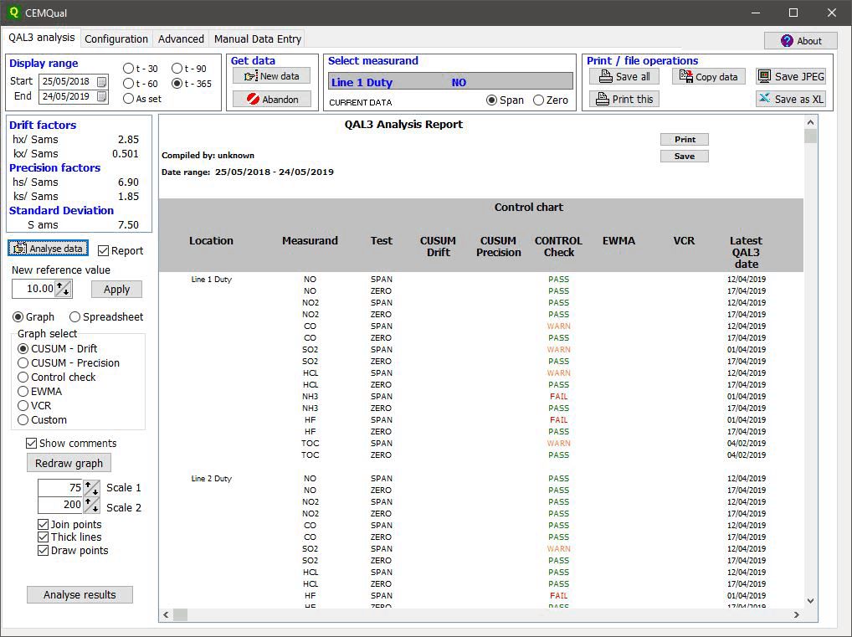This screenshot has width=852, height=637.
Task: Click Copy data clipboard button
Action: tap(708, 76)
